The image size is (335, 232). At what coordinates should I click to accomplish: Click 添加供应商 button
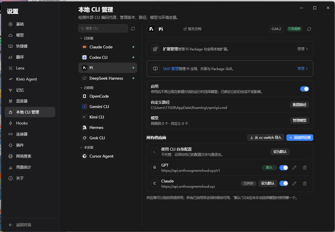pos(300,138)
